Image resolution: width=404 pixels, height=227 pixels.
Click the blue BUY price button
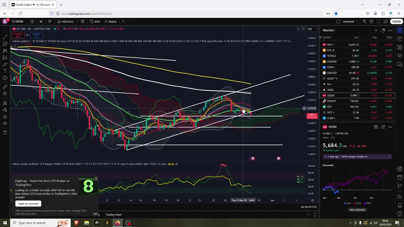tap(36, 35)
